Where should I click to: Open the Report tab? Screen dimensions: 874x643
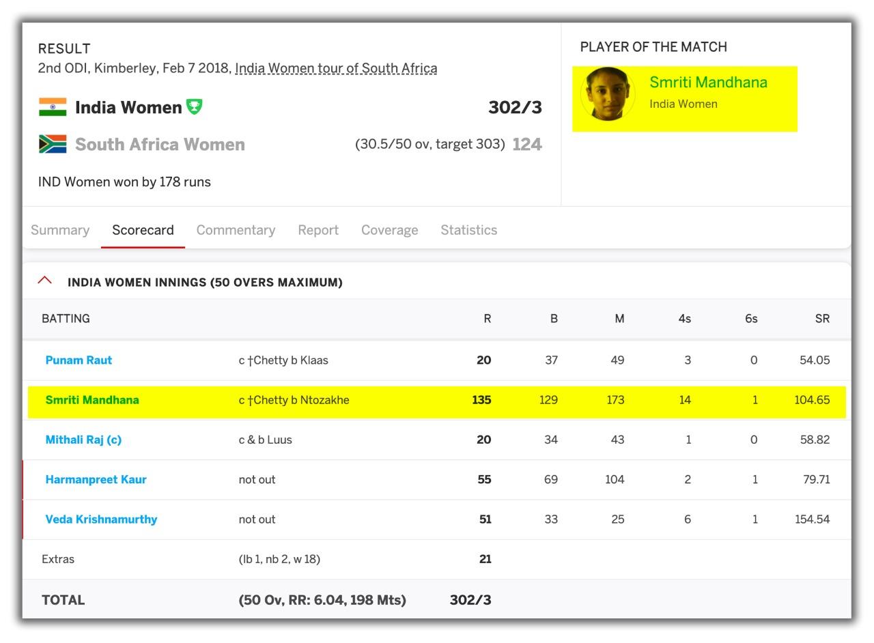318,230
